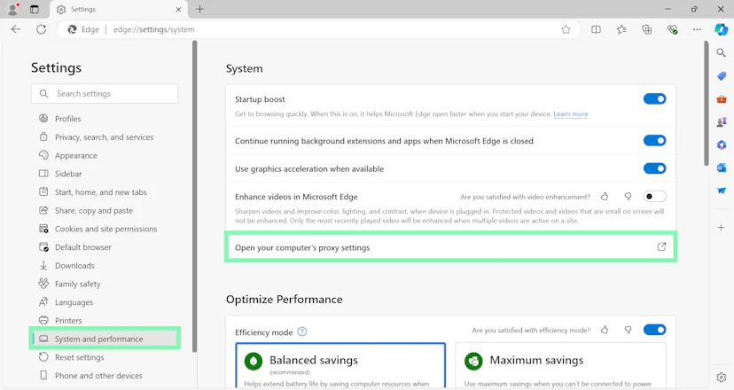This screenshot has width=734, height=390.
Task: Give thumbs down for efficiency mode
Action: 629,330
